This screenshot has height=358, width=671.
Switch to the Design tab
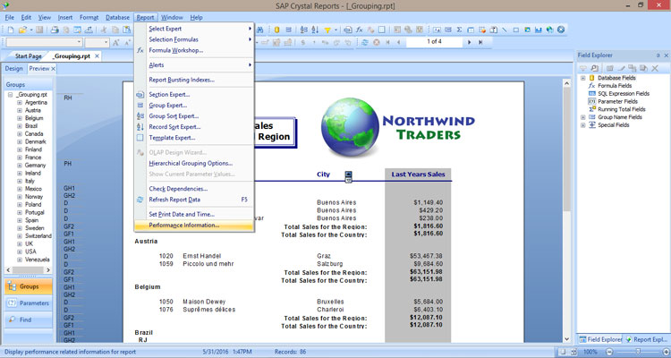pyautogui.click(x=13, y=69)
